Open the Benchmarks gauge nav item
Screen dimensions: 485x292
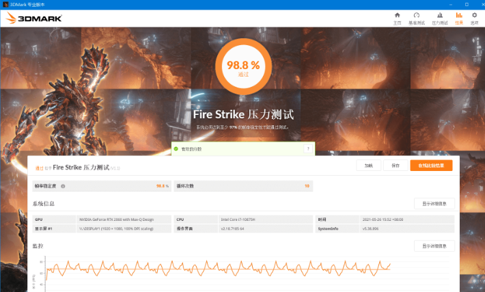(x=416, y=18)
